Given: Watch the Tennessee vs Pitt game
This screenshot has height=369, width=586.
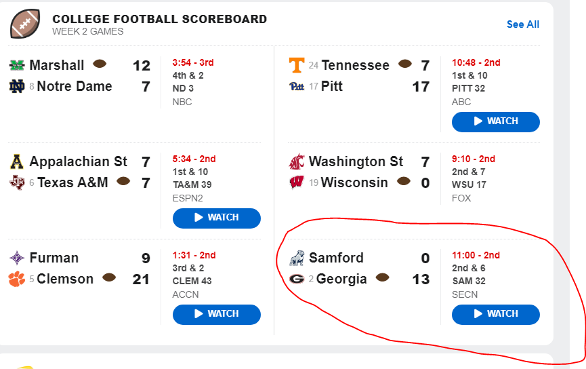Looking at the screenshot, I should 495,121.
